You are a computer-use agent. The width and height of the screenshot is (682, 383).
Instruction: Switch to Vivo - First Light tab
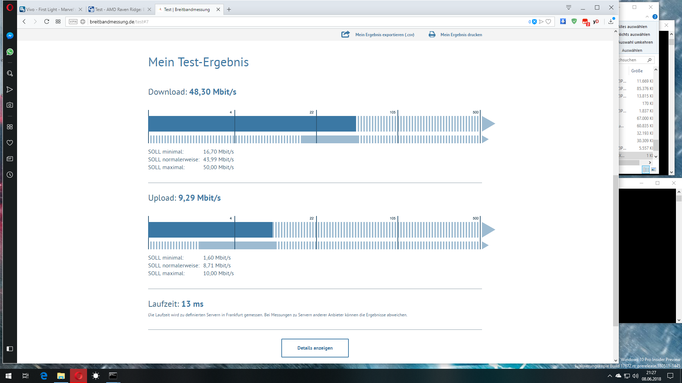coord(50,10)
